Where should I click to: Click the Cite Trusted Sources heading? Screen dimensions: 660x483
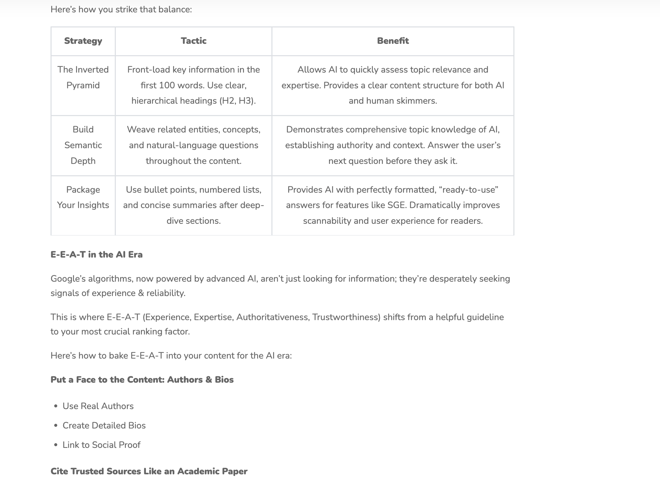149,471
